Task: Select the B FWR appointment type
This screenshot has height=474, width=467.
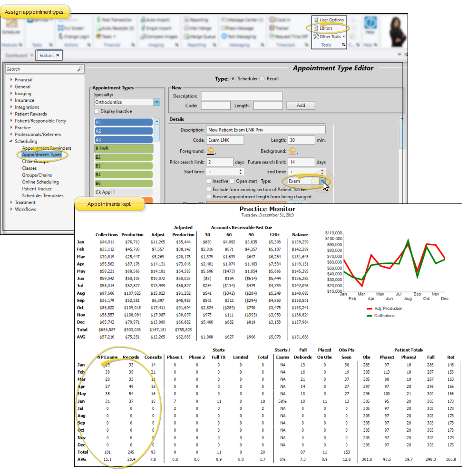Action: [x=124, y=149]
